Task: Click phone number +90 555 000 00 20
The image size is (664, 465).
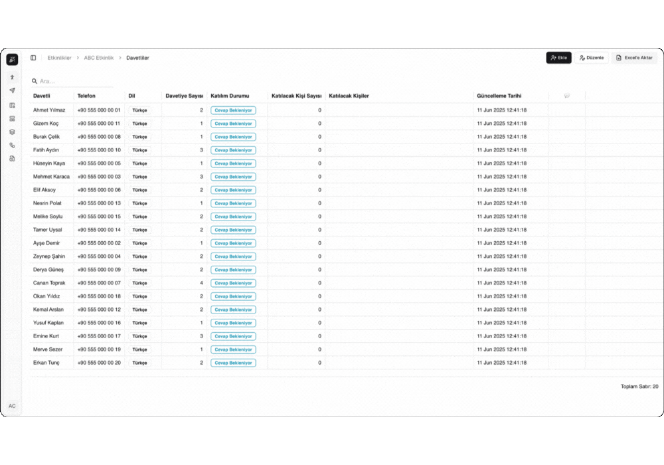Action: tap(99, 363)
